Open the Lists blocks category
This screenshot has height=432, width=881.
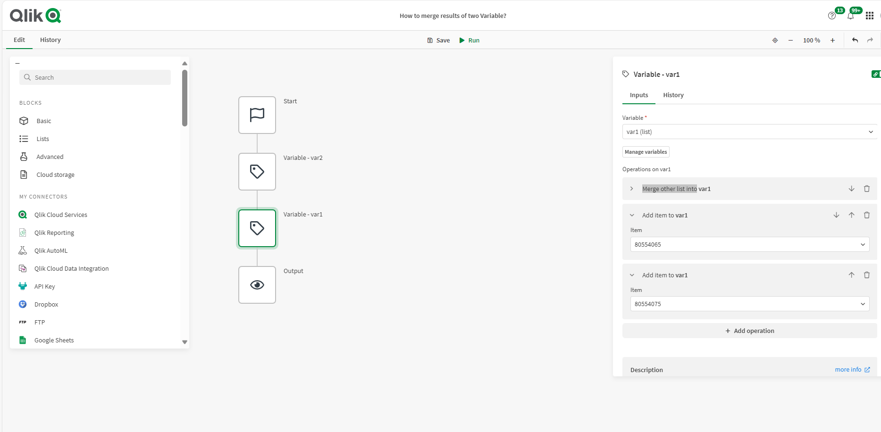[34, 139]
